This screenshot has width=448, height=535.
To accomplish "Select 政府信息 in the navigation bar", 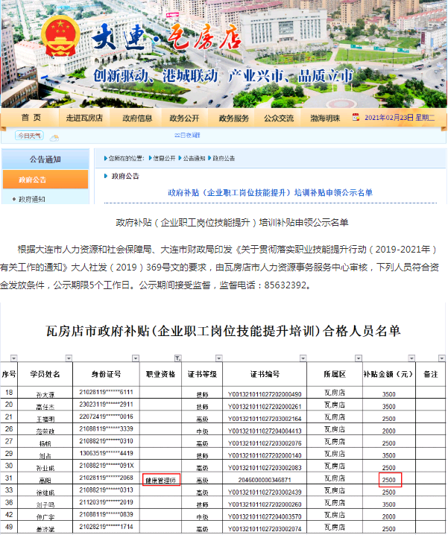I will pos(137,118).
